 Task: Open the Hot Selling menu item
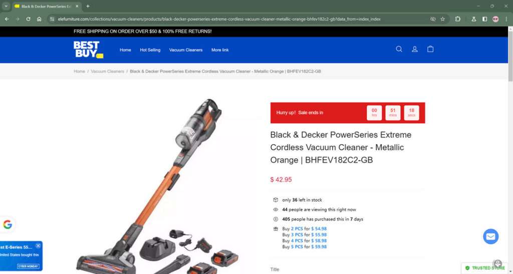150,50
